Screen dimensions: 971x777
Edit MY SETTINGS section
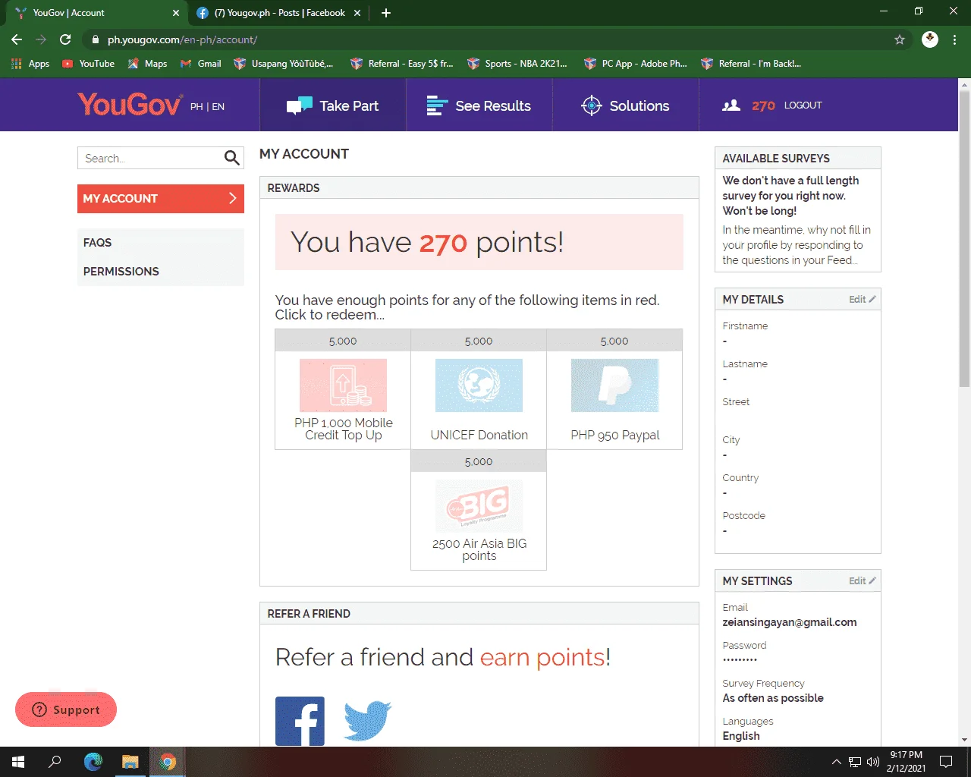[863, 581]
